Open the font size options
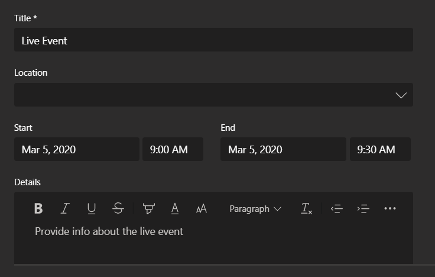 tap(202, 208)
